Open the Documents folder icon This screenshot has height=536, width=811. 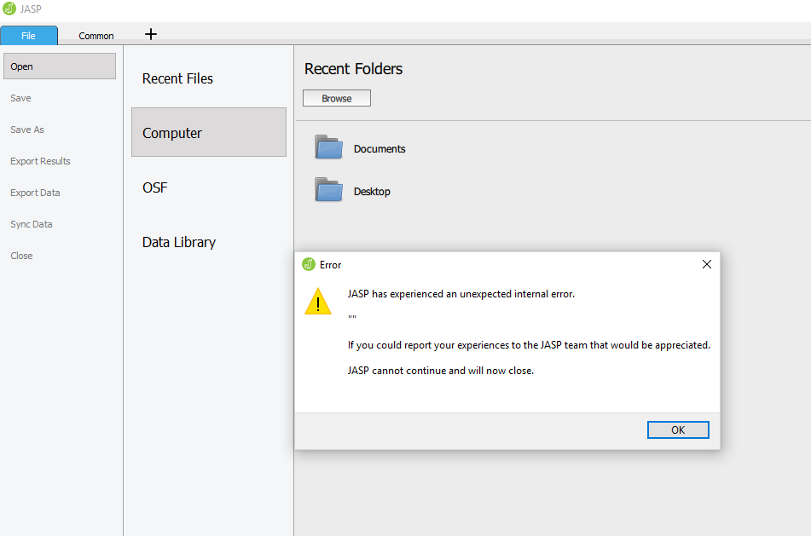(328, 147)
